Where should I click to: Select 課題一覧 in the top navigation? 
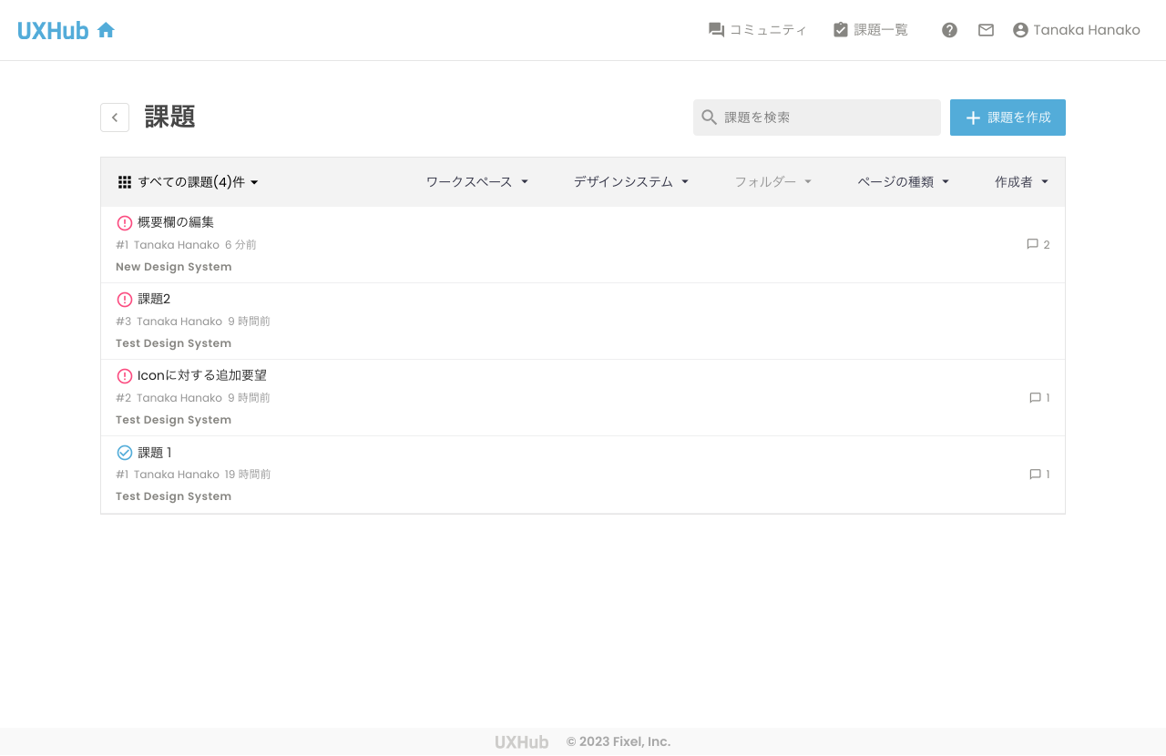click(870, 29)
